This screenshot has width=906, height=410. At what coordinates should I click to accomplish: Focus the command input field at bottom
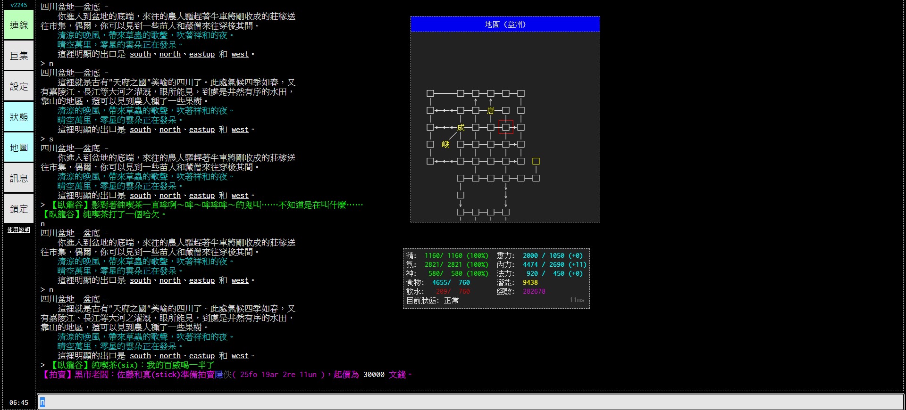(470, 402)
